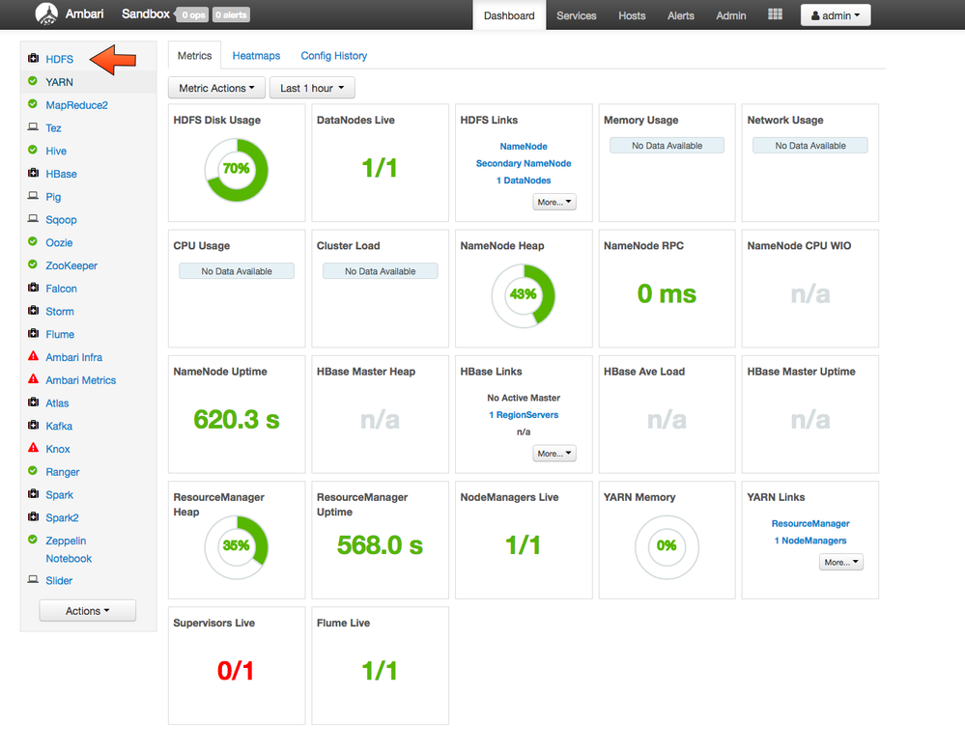Expand More in HBase Links widget
This screenshot has width=965, height=751.
click(554, 454)
